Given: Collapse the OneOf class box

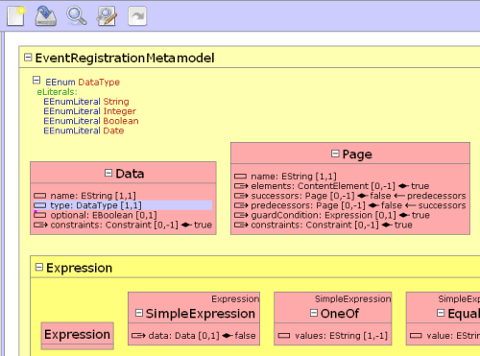Looking at the screenshot, I should point(314,313).
